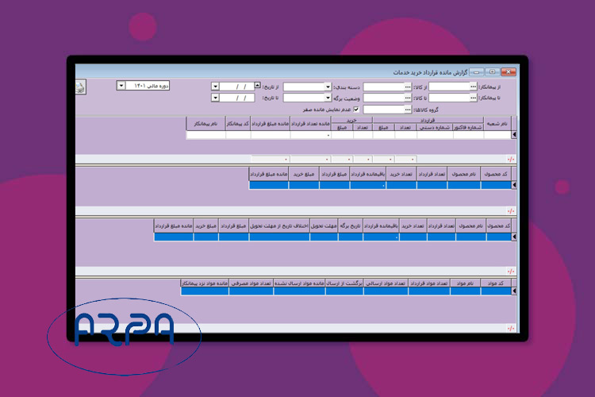Image resolution: width=595 pixels, height=397 pixels.
Task: Open the 'از تاریخ' date picker dropdown
Action: [215, 87]
